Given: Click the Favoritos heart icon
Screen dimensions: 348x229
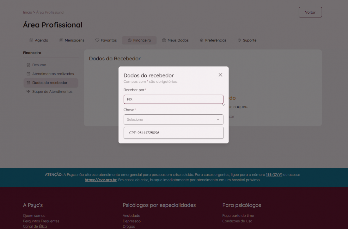Looking at the screenshot, I should (97, 40).
